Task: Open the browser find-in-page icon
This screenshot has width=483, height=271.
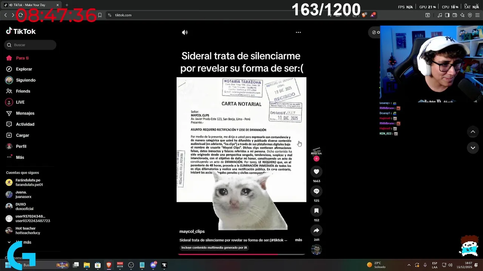Action: click(428, 15)
